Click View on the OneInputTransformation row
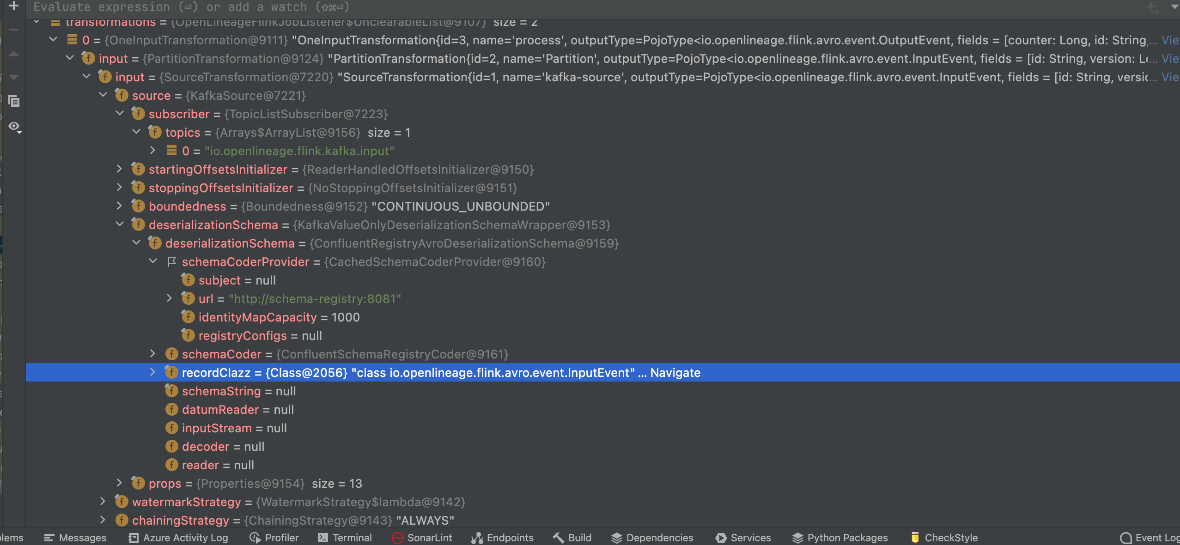This screenshot has width=1180, height=545. coord(1170,40)
